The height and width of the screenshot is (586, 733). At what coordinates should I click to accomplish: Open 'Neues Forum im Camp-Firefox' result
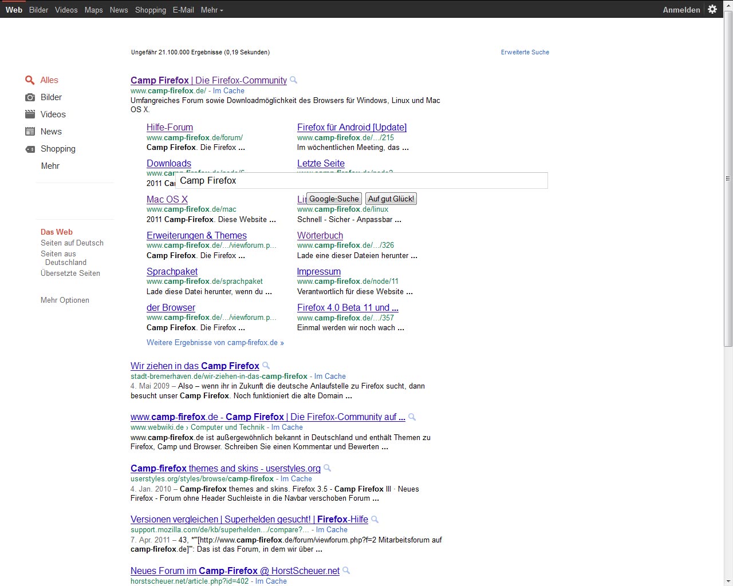click(235, 571)
